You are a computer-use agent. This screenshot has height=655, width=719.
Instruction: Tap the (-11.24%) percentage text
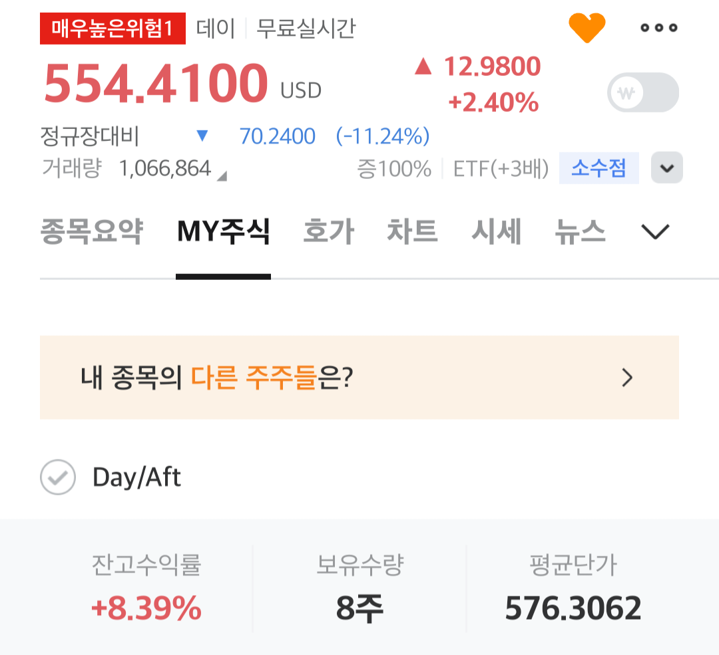[383, 136]
